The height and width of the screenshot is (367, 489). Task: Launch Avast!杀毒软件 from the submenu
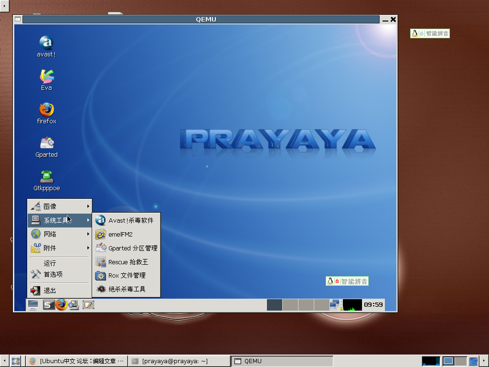coord(126,220)
